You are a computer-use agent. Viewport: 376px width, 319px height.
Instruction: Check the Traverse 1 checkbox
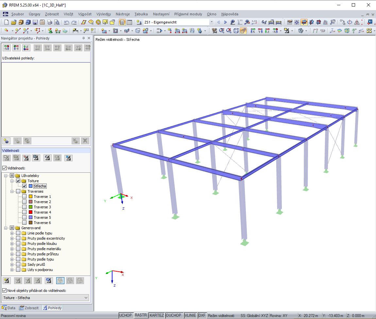pyautogui.click(x=25, y=197)
